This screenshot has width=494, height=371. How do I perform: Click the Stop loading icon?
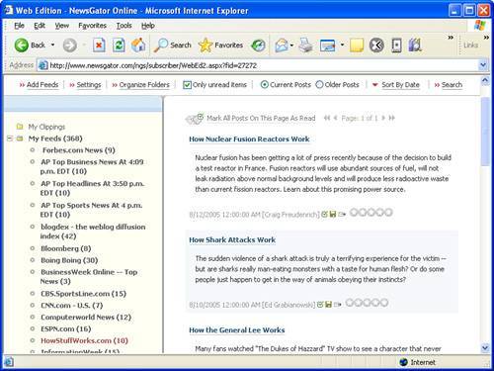[x=99, y=46]
